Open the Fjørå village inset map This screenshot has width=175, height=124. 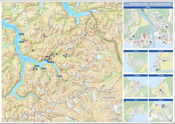[x=136, y=111]
